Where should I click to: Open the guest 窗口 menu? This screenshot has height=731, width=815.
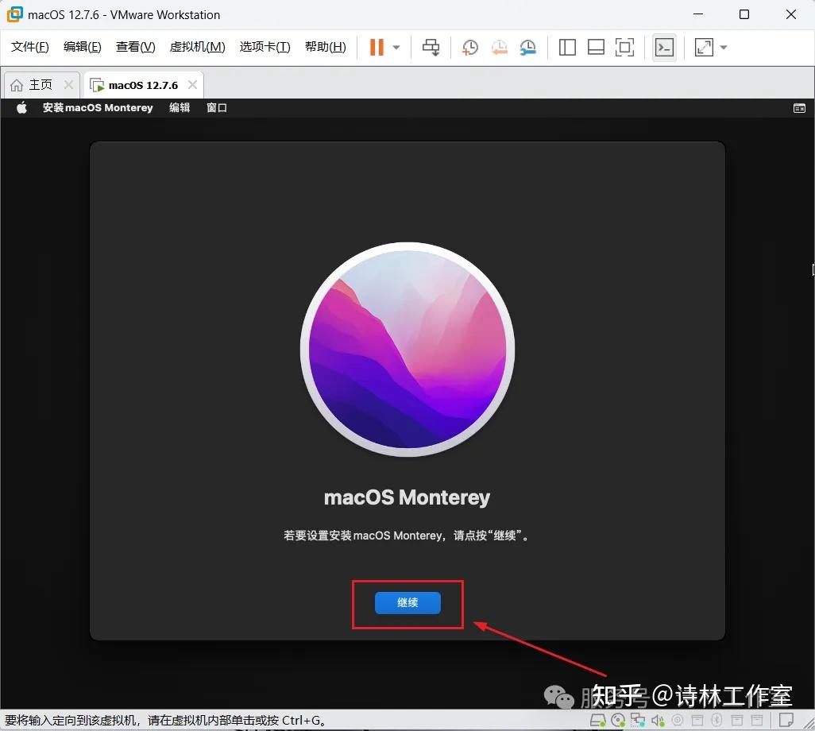point(217,107)
